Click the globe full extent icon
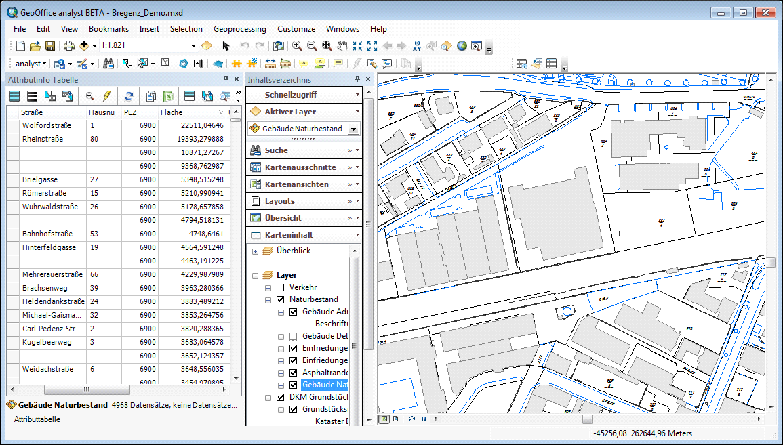This screenshot has width=783, height=445. tap(462, 46)
